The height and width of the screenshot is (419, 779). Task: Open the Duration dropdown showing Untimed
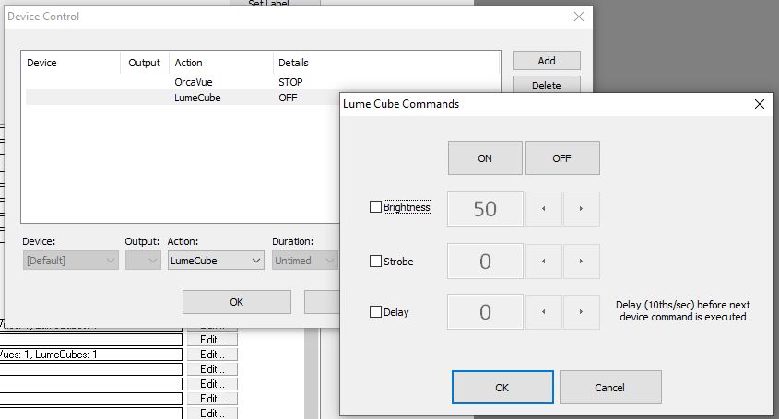tap(304, 260)
